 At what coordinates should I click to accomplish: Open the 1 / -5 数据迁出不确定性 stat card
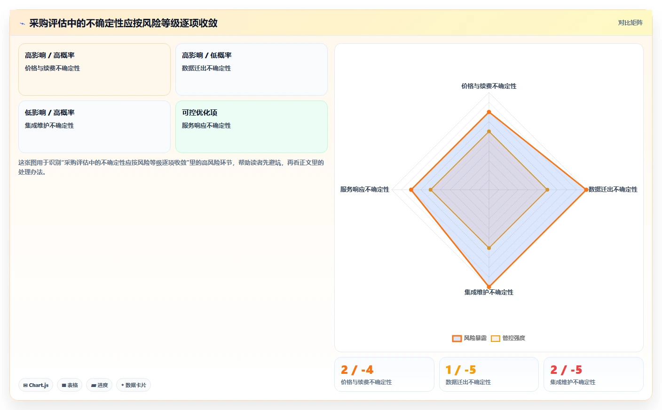(x=489, y=374)
